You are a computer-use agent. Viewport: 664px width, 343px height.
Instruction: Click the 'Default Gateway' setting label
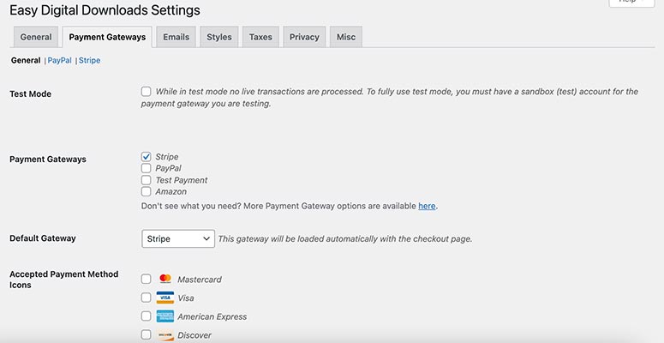point(43,238)
